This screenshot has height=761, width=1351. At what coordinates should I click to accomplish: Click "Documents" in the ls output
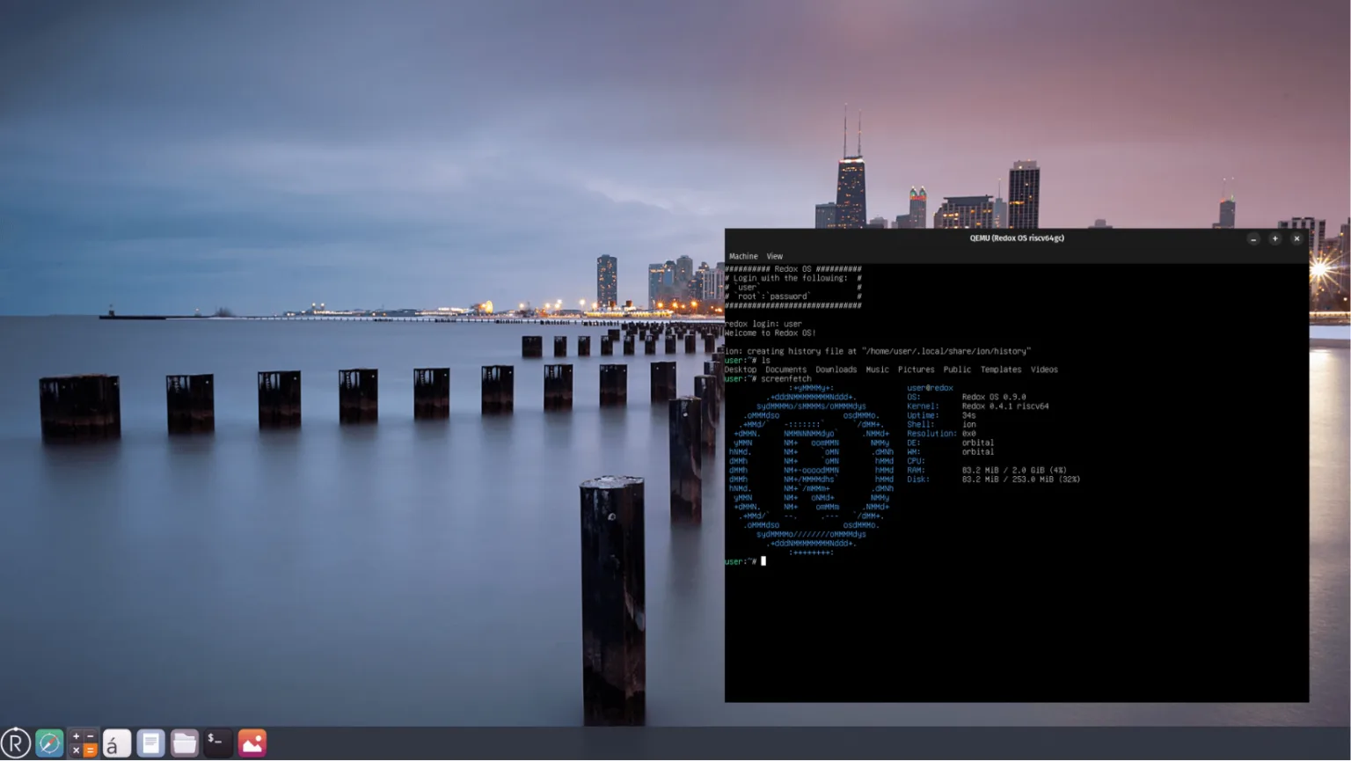pyautogui.click(x=785, y=370)
